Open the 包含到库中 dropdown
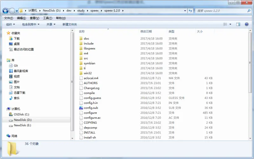 click(31, 24)
